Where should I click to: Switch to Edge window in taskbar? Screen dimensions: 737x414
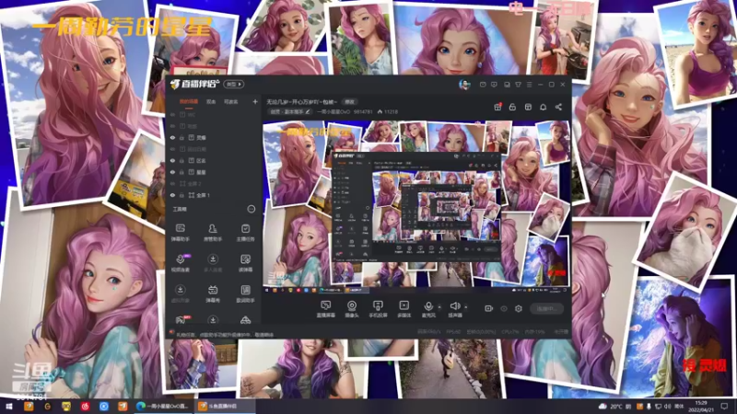pos(162,406)
